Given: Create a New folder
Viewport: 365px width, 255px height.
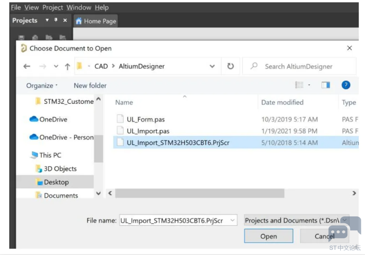Looking at the screenshot, I should coord(90,86).
